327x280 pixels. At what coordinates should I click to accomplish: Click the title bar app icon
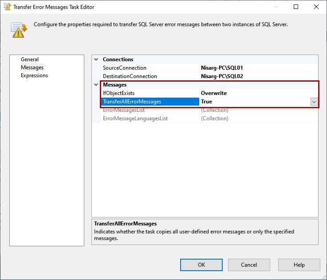[7, 7]
